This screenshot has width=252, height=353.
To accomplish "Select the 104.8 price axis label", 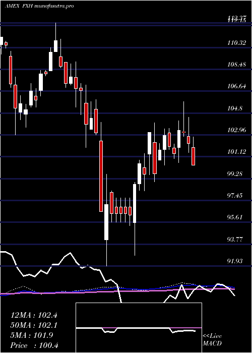I will pos(235,108).
